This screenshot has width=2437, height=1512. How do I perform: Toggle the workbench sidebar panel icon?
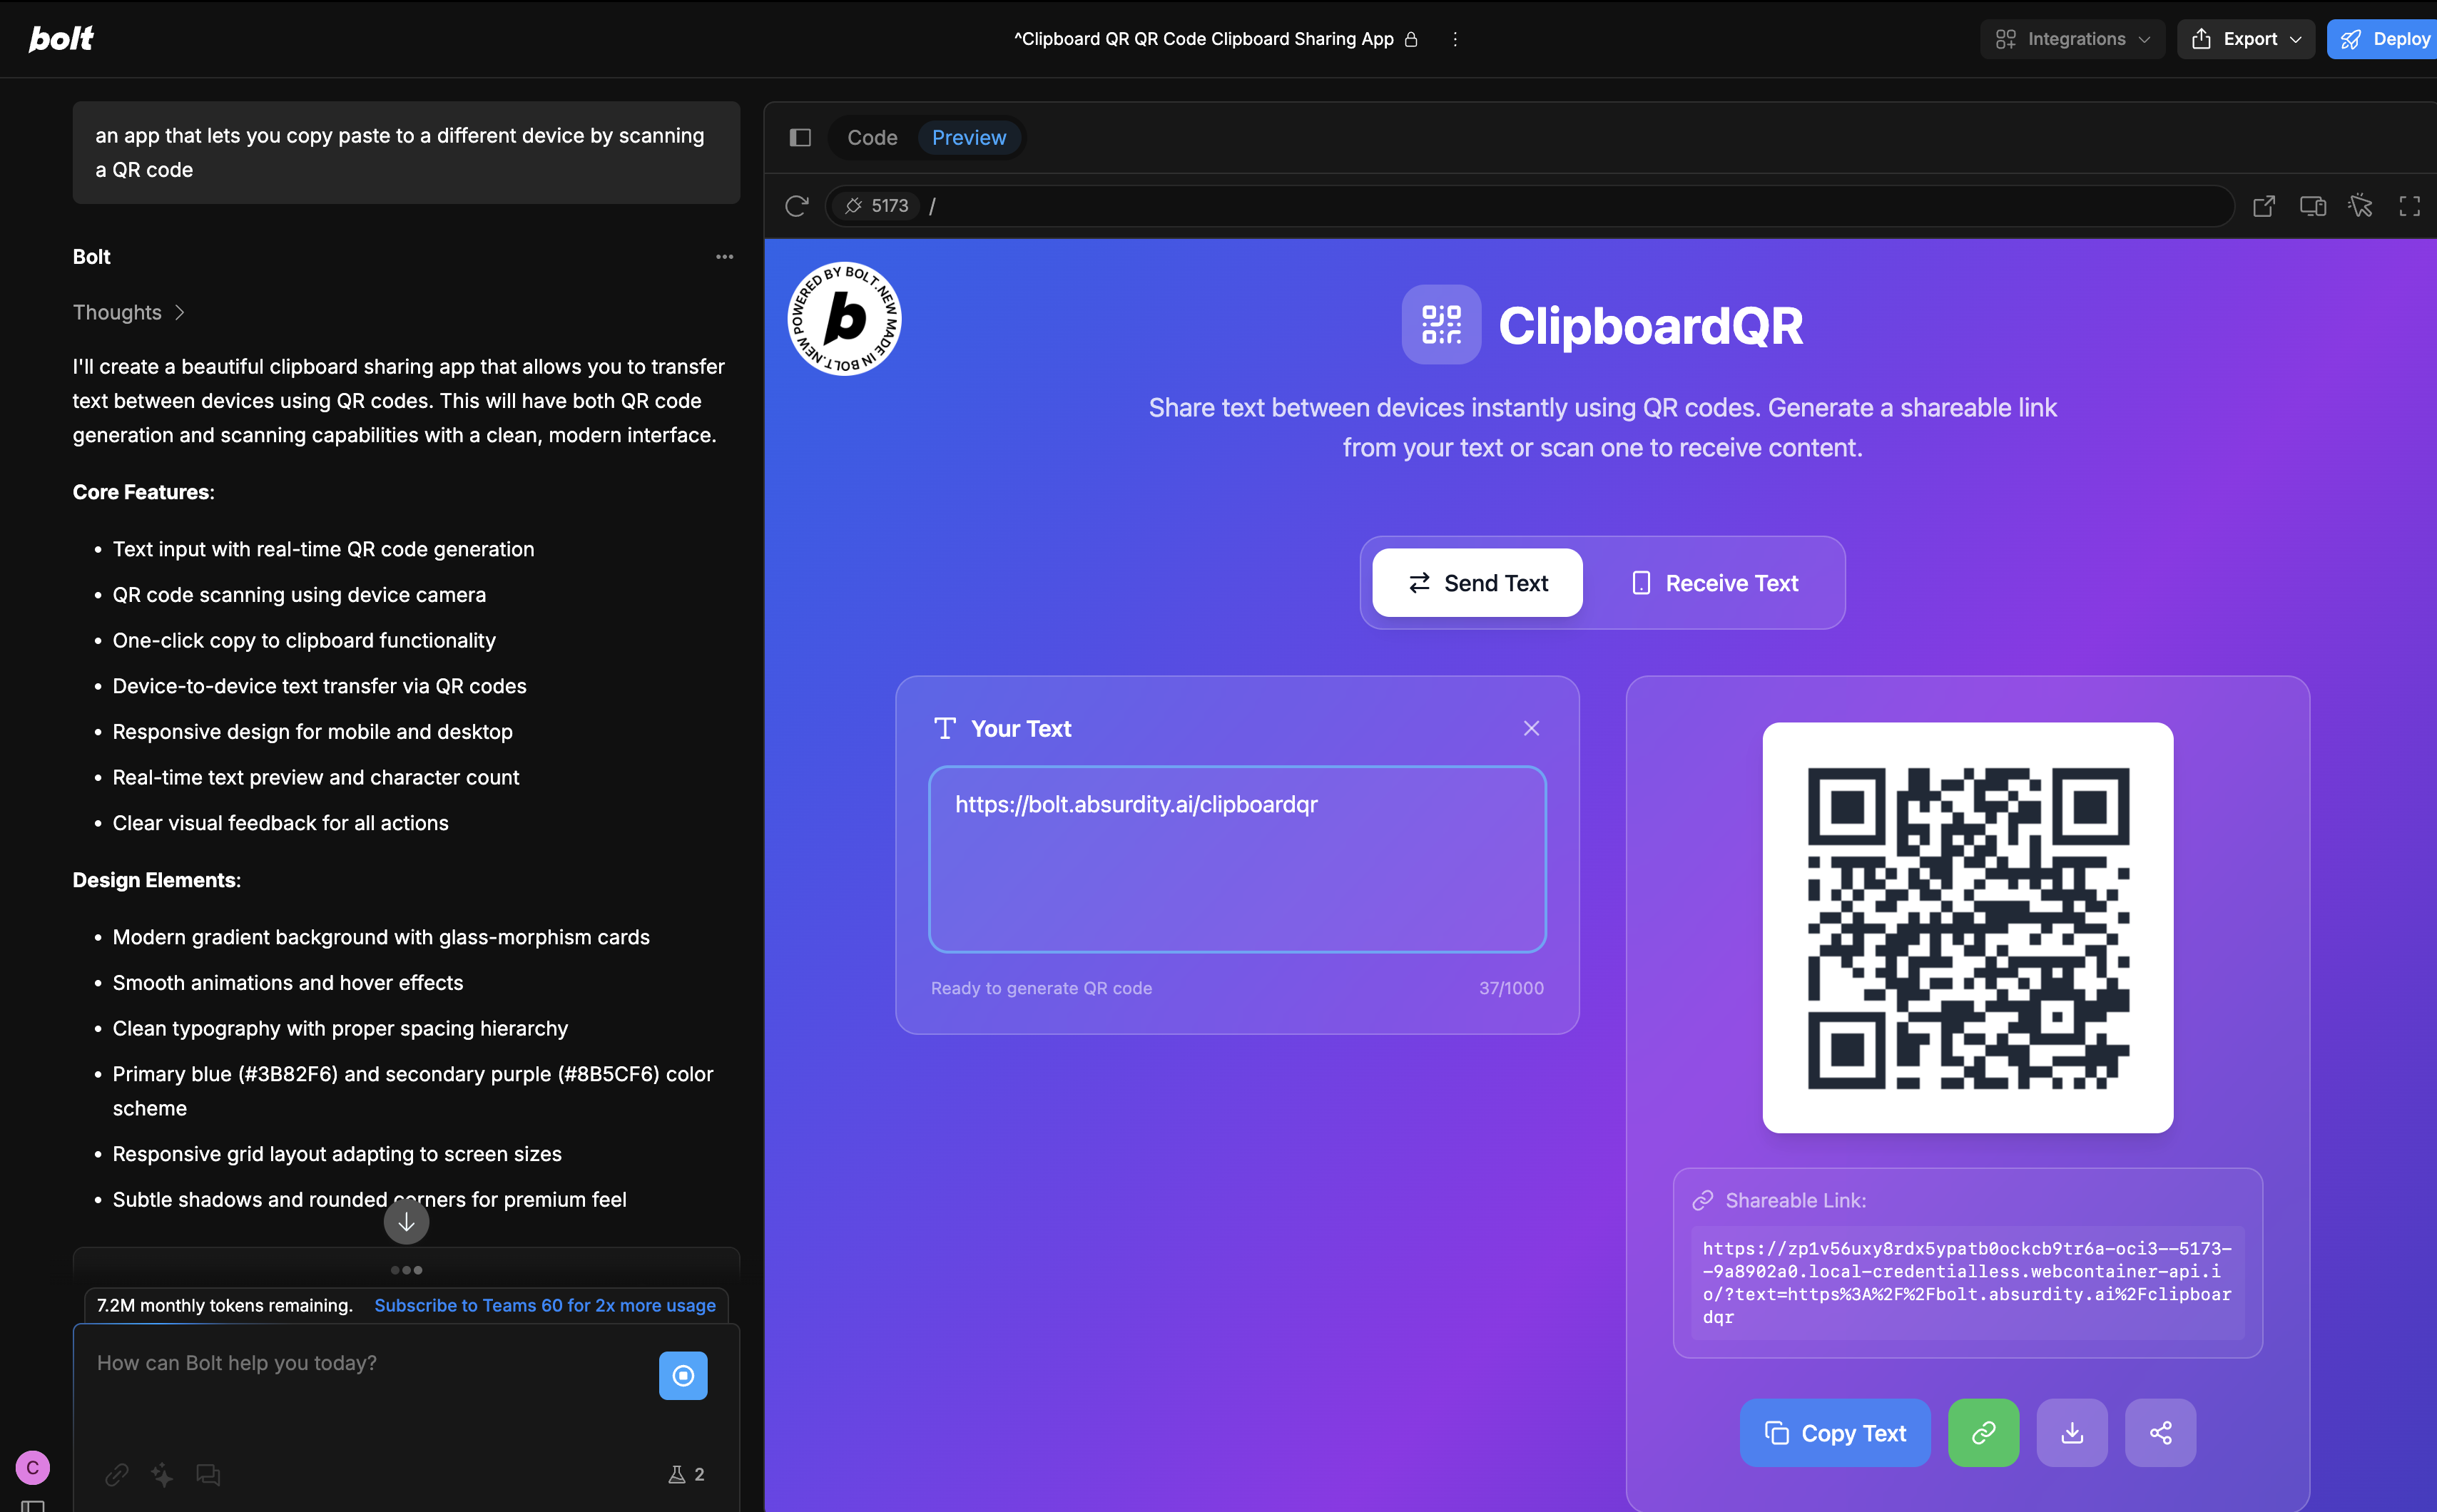click(800, 138)
